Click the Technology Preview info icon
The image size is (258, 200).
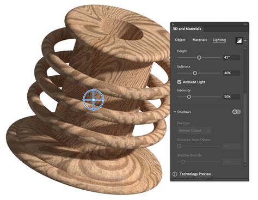[175, 174]
